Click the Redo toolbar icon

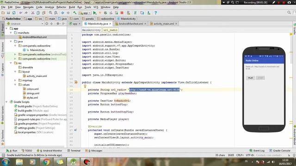pos(26,13)
